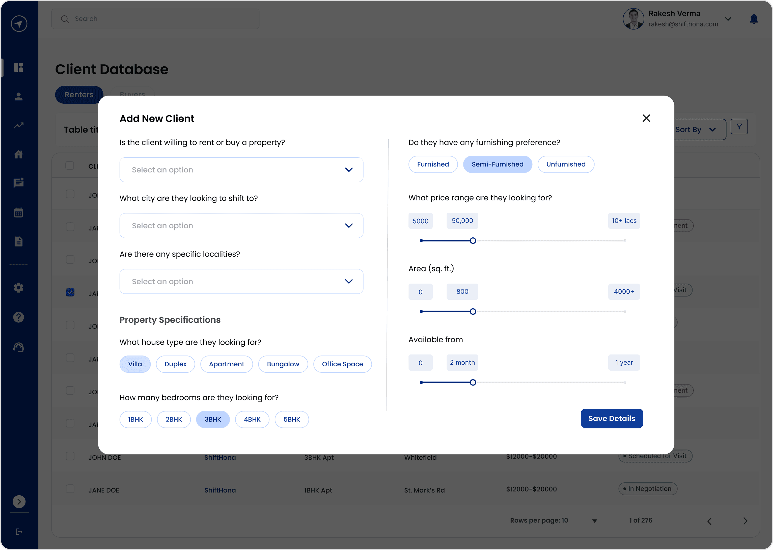Click the notification bell icon
The height and width of the screenshot is (550, 773).
(753, 19)
